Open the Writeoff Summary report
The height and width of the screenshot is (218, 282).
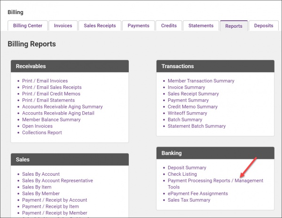[x=187, y=113]
